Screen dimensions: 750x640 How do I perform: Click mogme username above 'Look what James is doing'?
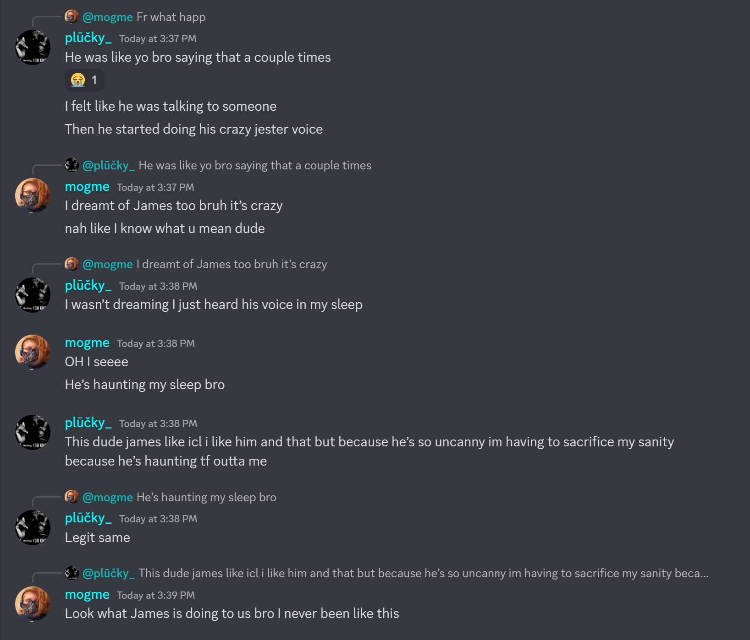87,594
